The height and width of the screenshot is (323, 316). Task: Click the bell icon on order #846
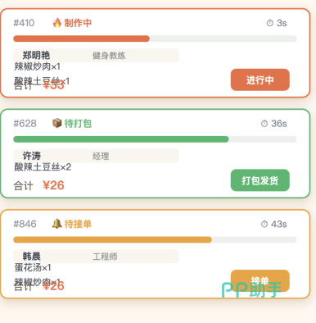click(x=56, y=224)
